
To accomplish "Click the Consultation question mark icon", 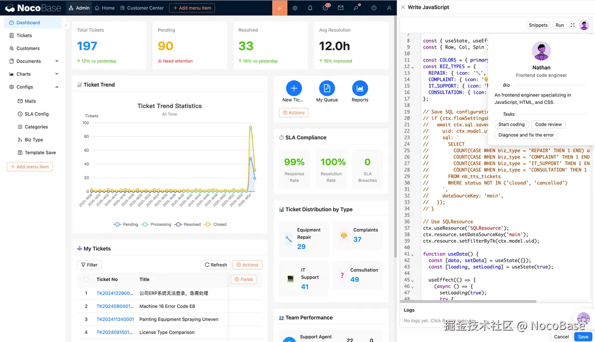I will click(x=342, y=275).
